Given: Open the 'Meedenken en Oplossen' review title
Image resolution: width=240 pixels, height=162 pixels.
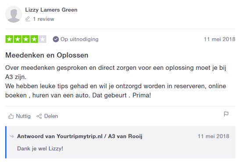Looking at the screenshot, I should click(47, 55).
